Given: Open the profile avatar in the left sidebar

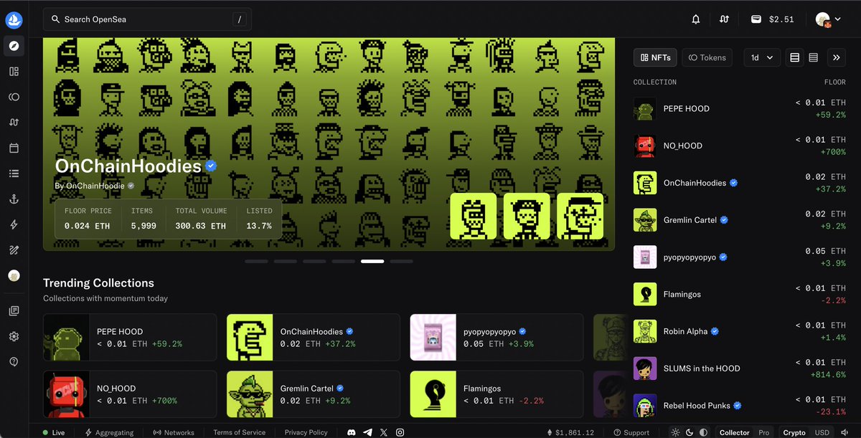Looking at the screenshot, I should pyautogui.click(x=14, y=275).
